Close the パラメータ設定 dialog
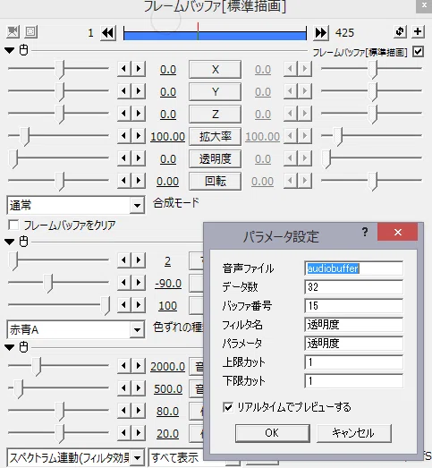The image size is (432, 468). (397, 232)
